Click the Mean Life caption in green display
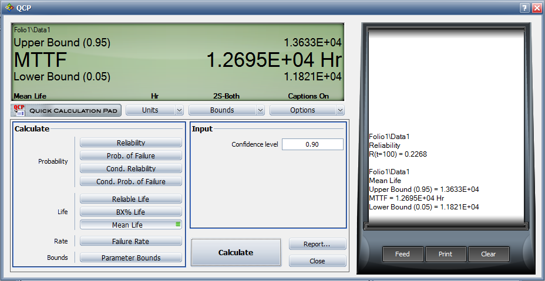Image resolution: width=545 pixels, height=281 pixels. coord(30,96)
